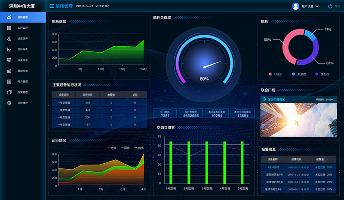
Task: Click the 运行情况 panel title
Action: (x=59, y=140)
